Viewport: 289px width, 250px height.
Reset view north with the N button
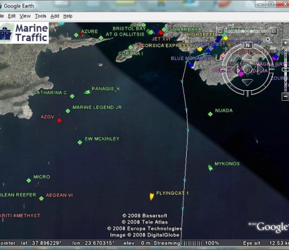247,45
